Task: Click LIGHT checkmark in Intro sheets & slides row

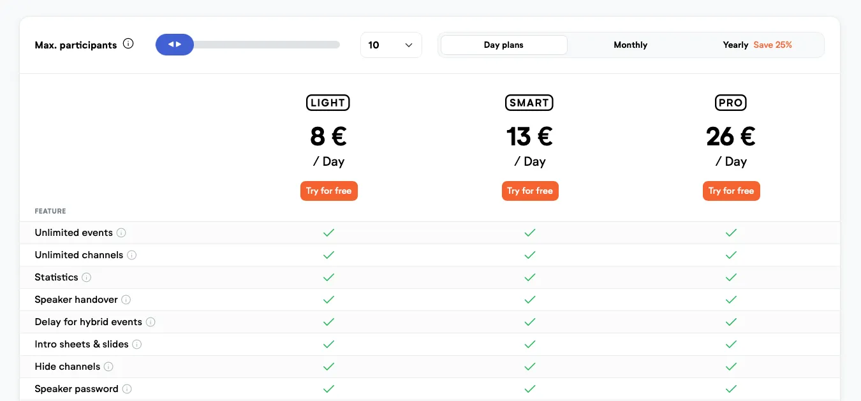Action: tap(328, 344)
